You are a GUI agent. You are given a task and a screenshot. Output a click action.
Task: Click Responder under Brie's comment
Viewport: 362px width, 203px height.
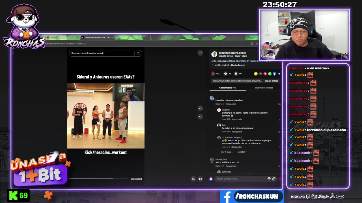tap(237, 132)
